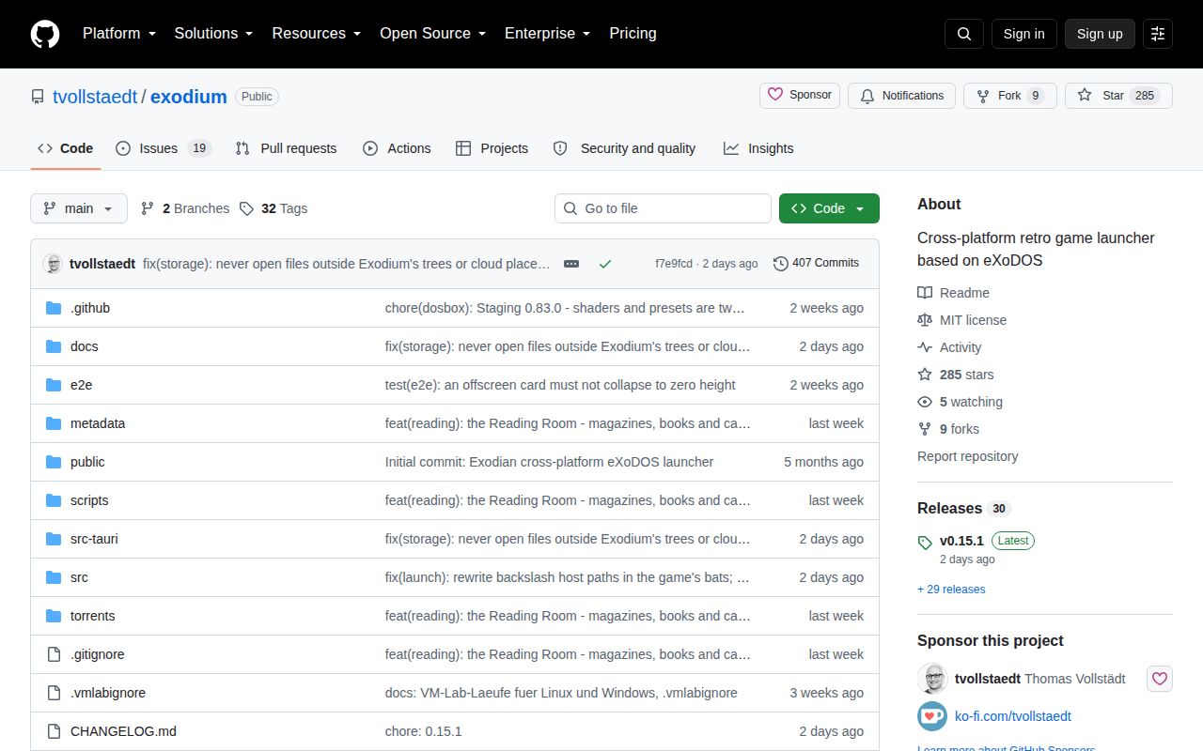Click Report repository link
1203x751 pixels.
point(968,456)
